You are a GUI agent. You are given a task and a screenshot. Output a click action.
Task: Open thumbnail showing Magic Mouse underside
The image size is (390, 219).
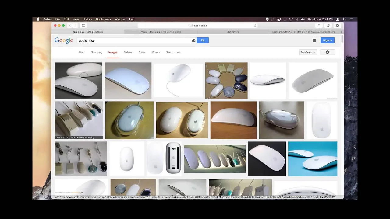coord(164,159)
